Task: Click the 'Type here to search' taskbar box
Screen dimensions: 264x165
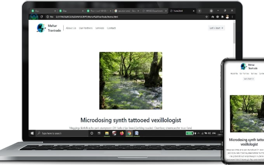Action: coord(62,133)
